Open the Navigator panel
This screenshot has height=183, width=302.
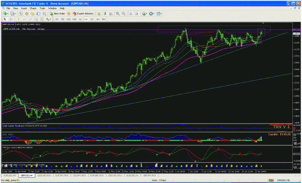[32, 14]
